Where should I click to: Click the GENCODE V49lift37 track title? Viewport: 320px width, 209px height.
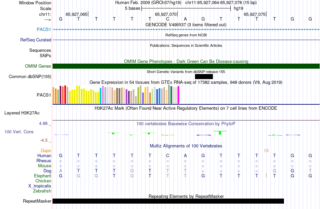186,25
